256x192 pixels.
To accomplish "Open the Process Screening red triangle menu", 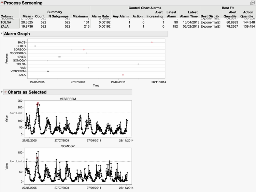I will (x=2, y=3).
